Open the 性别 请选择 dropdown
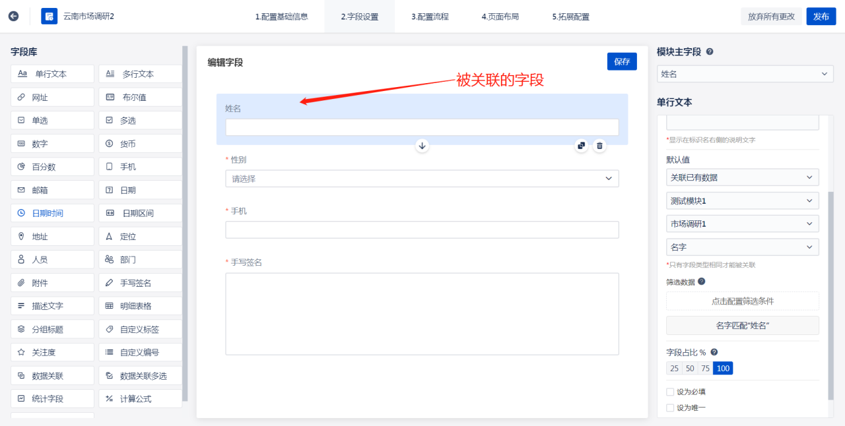 click(422, 178)
